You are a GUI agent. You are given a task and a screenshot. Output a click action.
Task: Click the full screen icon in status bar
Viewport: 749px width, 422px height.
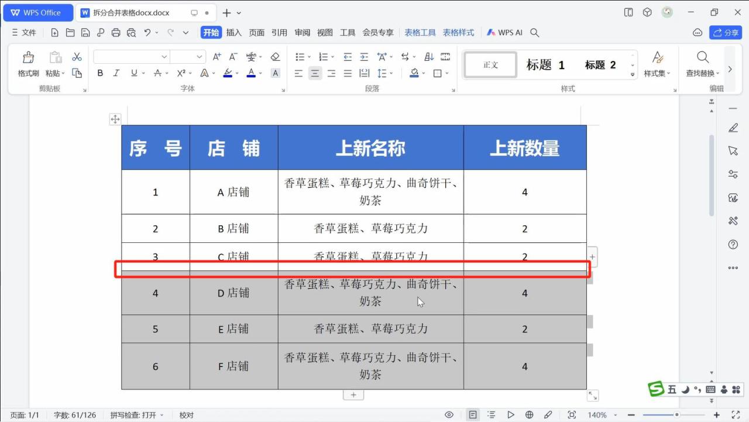pos(736,415)
